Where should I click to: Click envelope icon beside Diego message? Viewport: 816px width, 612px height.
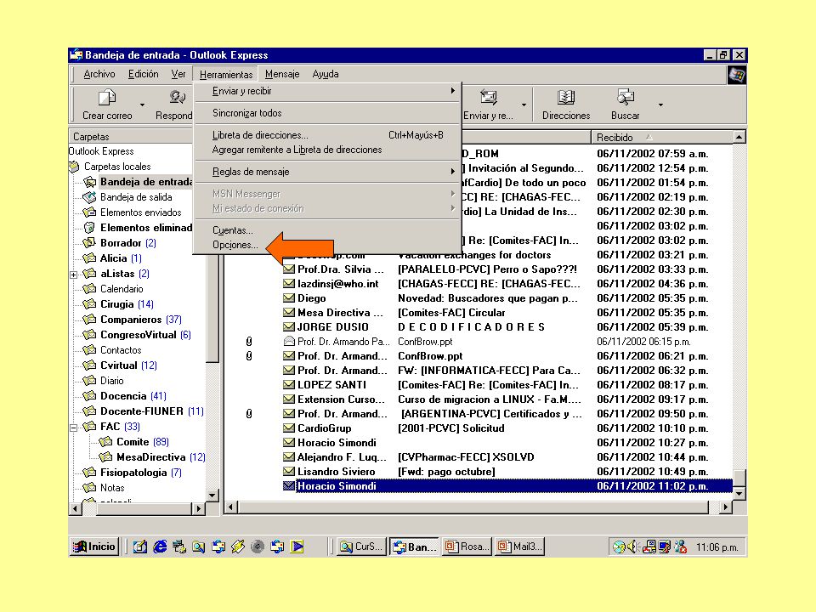(x=289, y=298)
